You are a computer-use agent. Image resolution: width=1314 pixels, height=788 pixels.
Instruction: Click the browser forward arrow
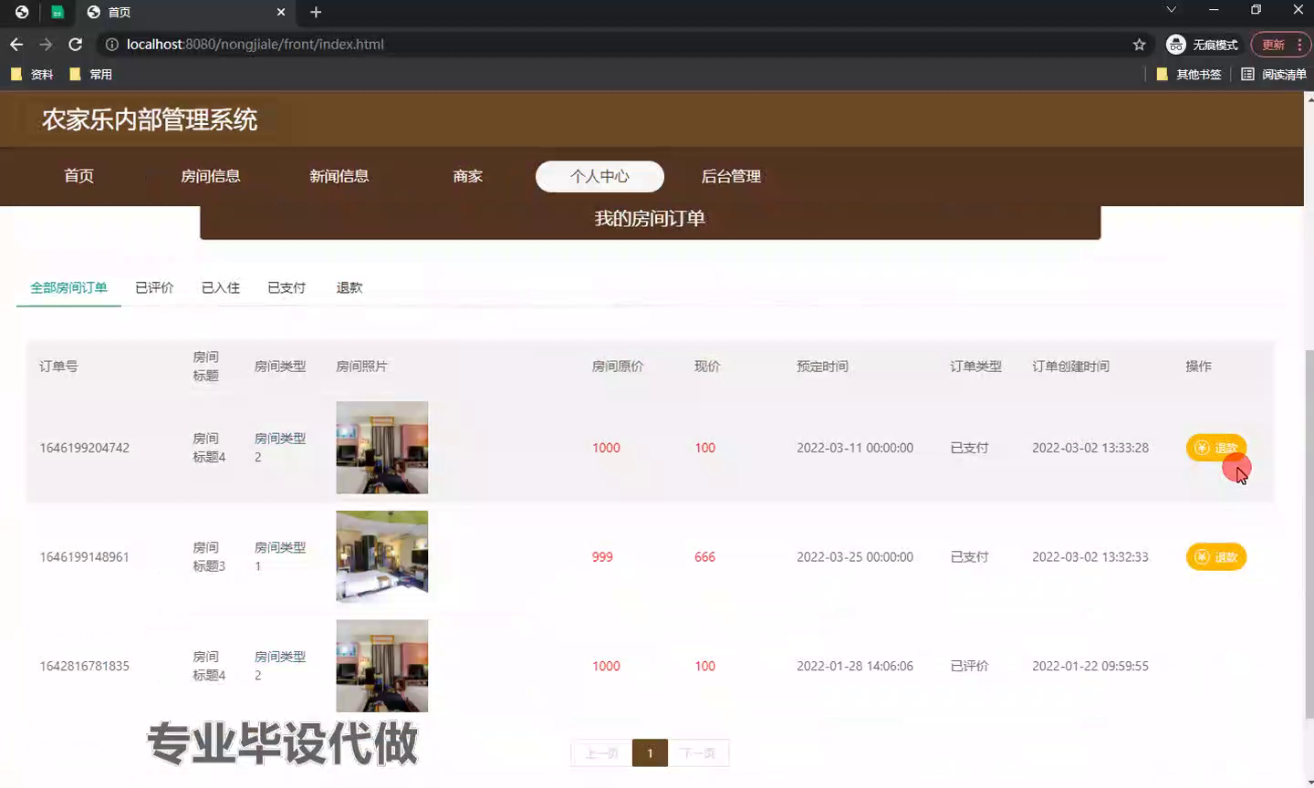click(x=46, y=44)
